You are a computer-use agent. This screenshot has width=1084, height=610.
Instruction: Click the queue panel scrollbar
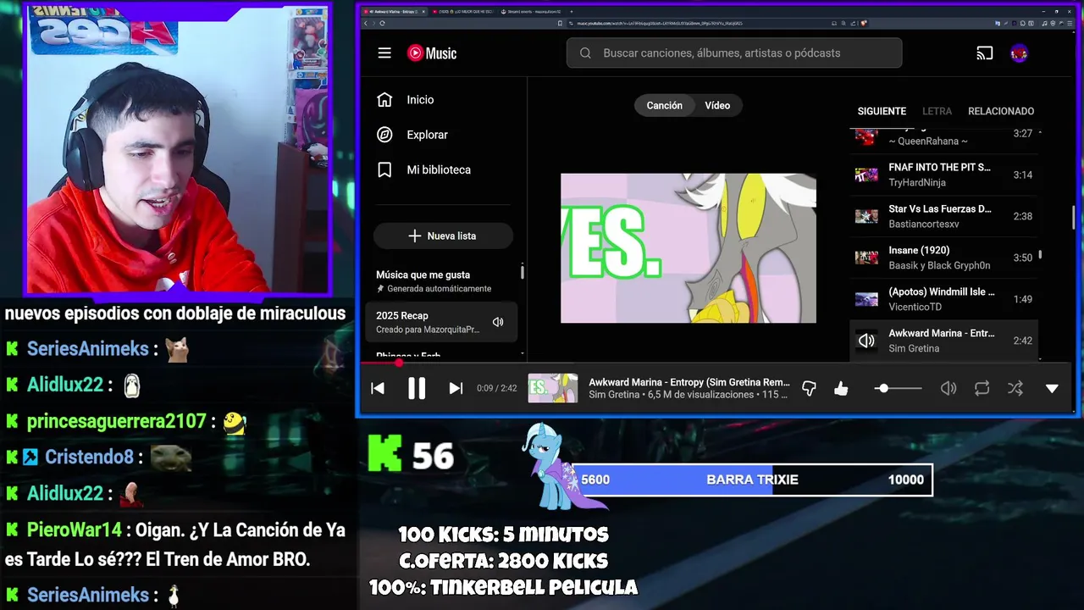click(1040, 254)
